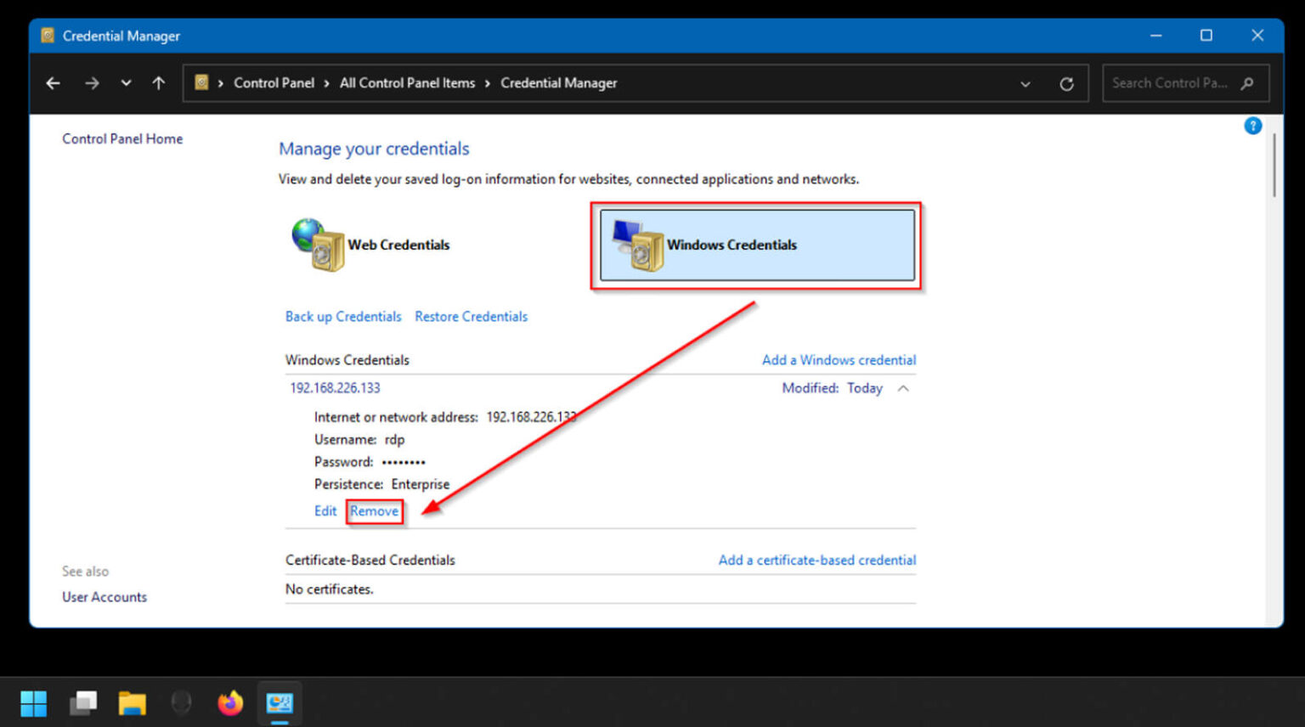The width and height of the screenshot is (1305, 727).
Task: Click the back navigation arrow
Action: 53,82
